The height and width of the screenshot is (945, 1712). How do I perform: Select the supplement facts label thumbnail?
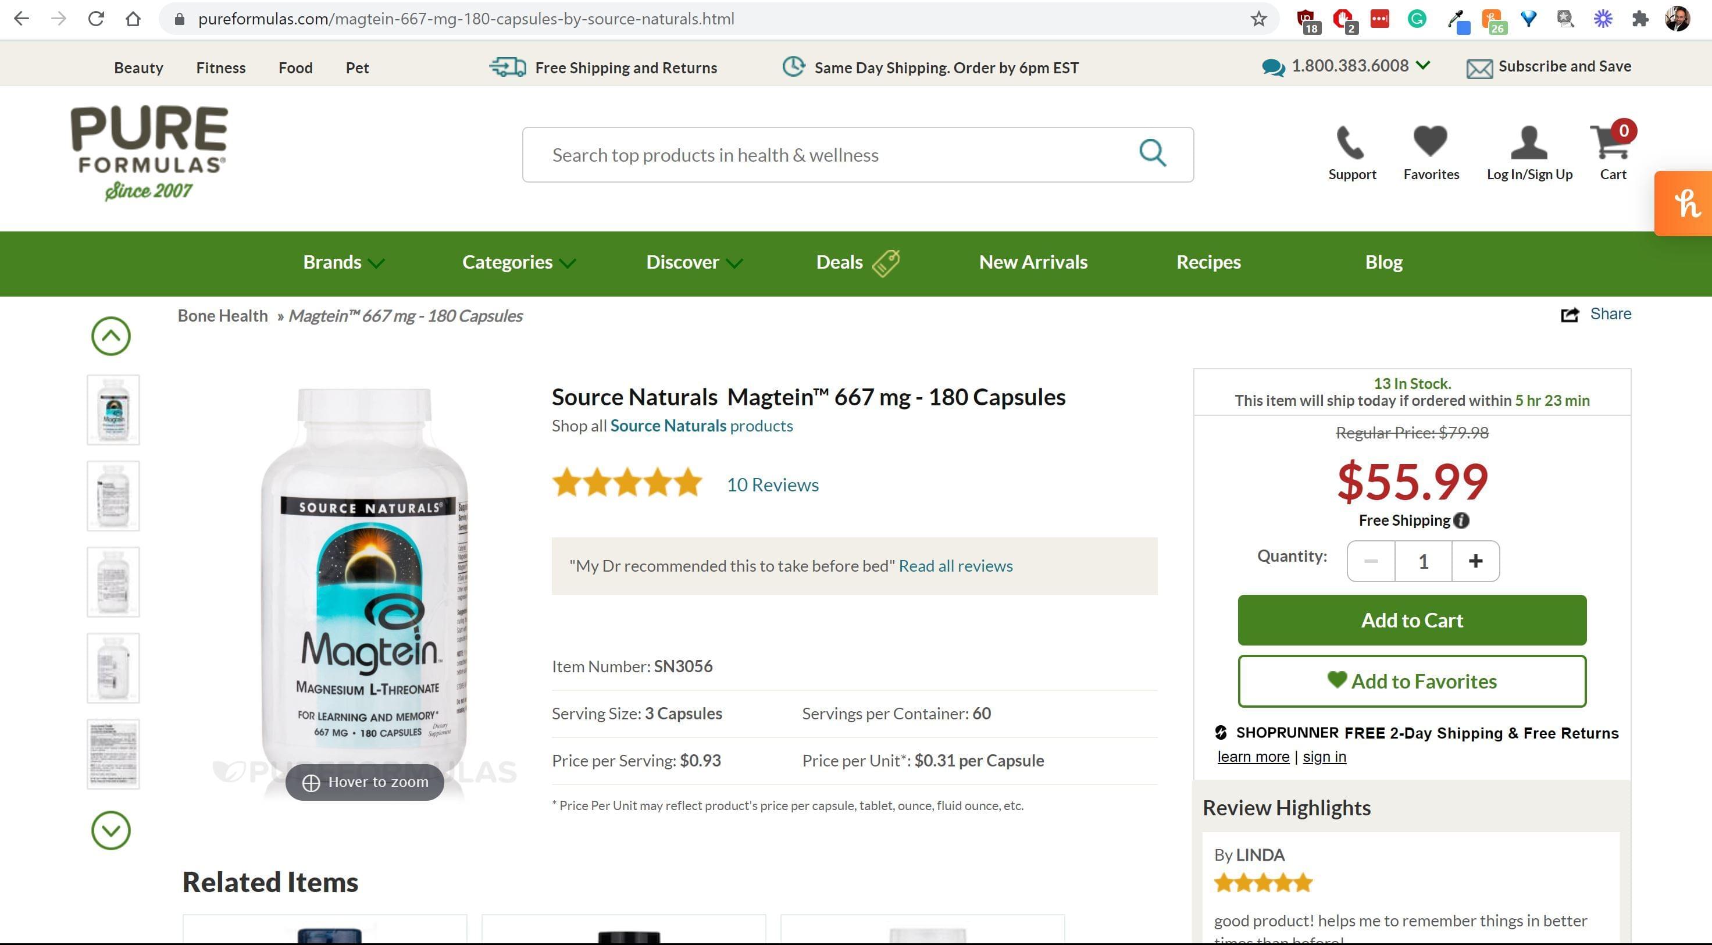(113, 754)
